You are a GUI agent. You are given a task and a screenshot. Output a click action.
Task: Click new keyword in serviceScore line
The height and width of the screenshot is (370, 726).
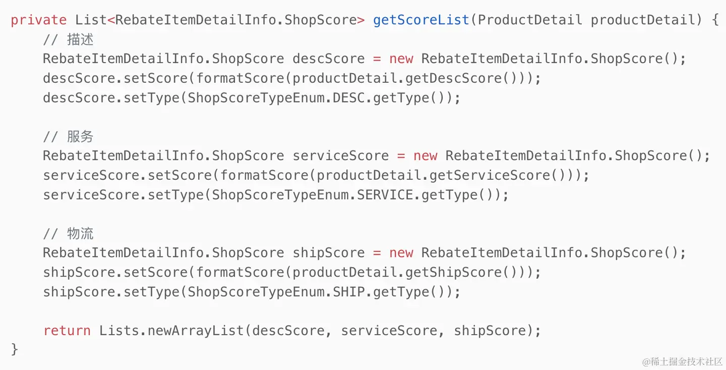click(x=425, y=155)
